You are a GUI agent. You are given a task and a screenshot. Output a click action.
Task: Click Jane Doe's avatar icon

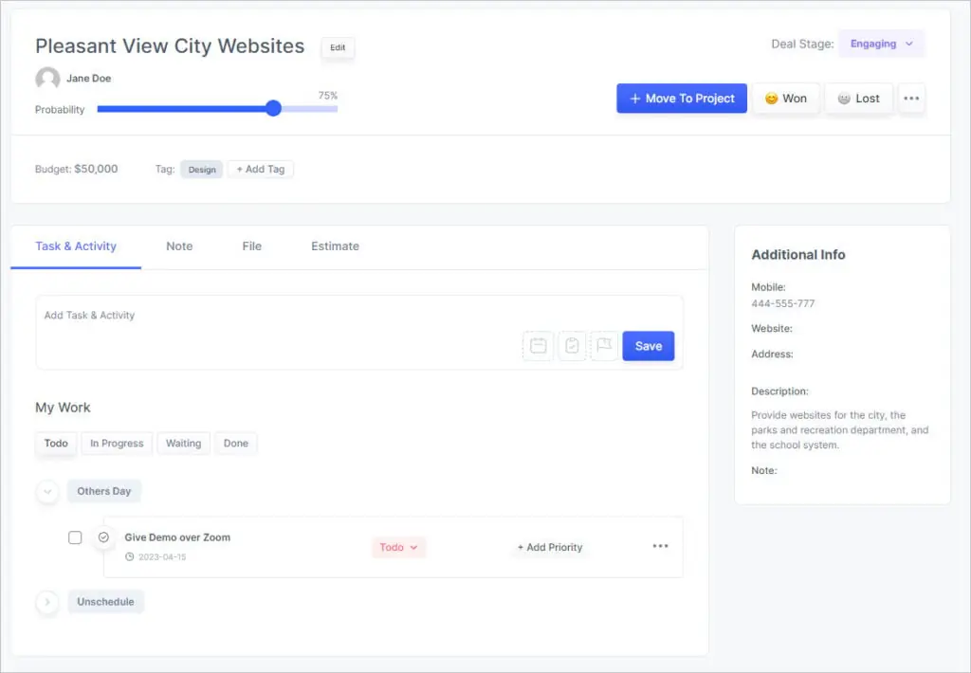click(47, 79)
